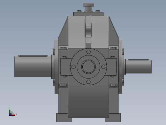
Task: Select the key on the right shaft
Action: 139,60
